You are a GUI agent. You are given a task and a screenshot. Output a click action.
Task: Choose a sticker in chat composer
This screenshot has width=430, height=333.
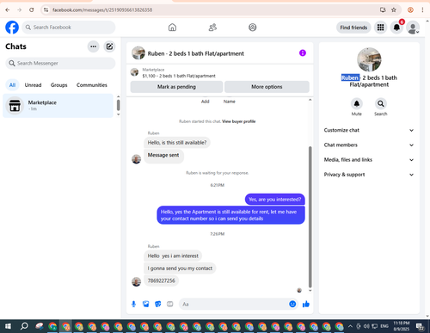158,304
